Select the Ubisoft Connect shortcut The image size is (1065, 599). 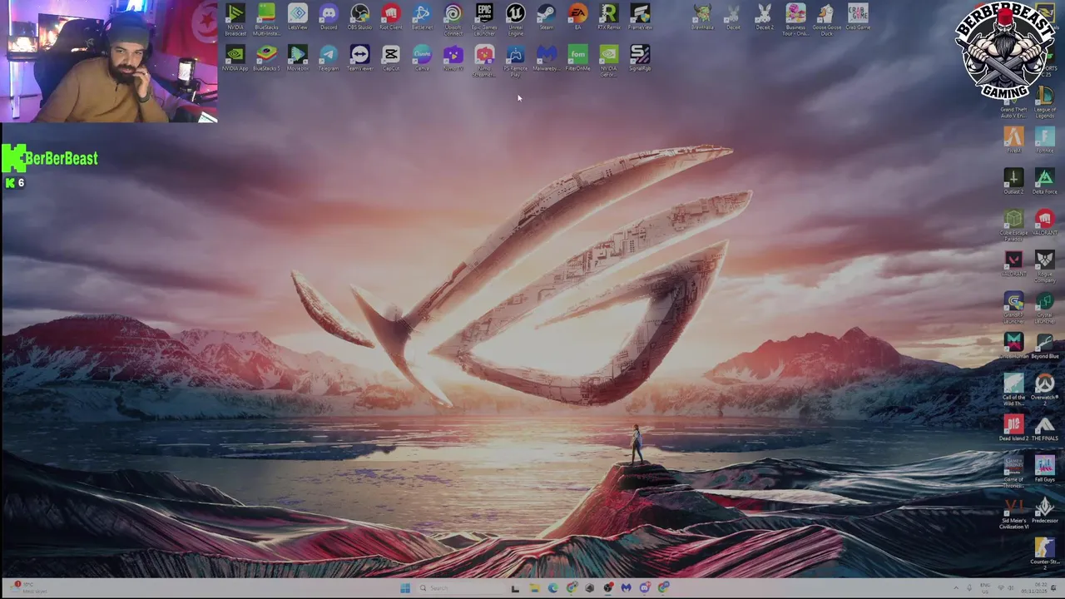453,19
